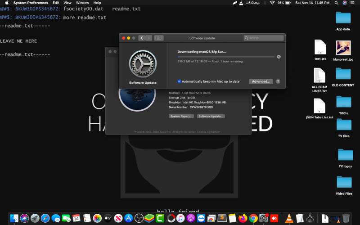
Task: Open Photos app in the dock
Action: (x=97, y=218)
